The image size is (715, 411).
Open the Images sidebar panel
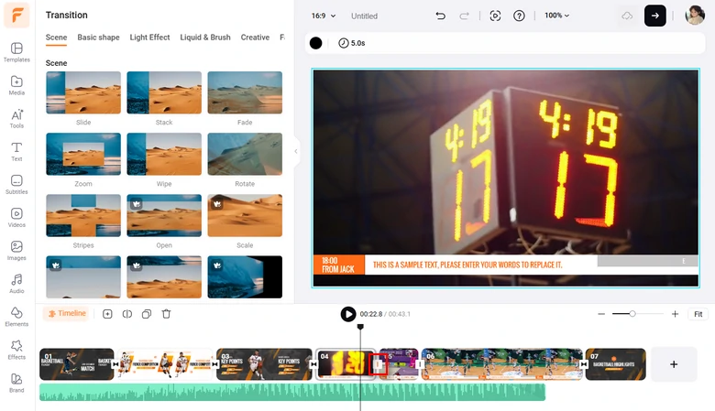(16, 251)
